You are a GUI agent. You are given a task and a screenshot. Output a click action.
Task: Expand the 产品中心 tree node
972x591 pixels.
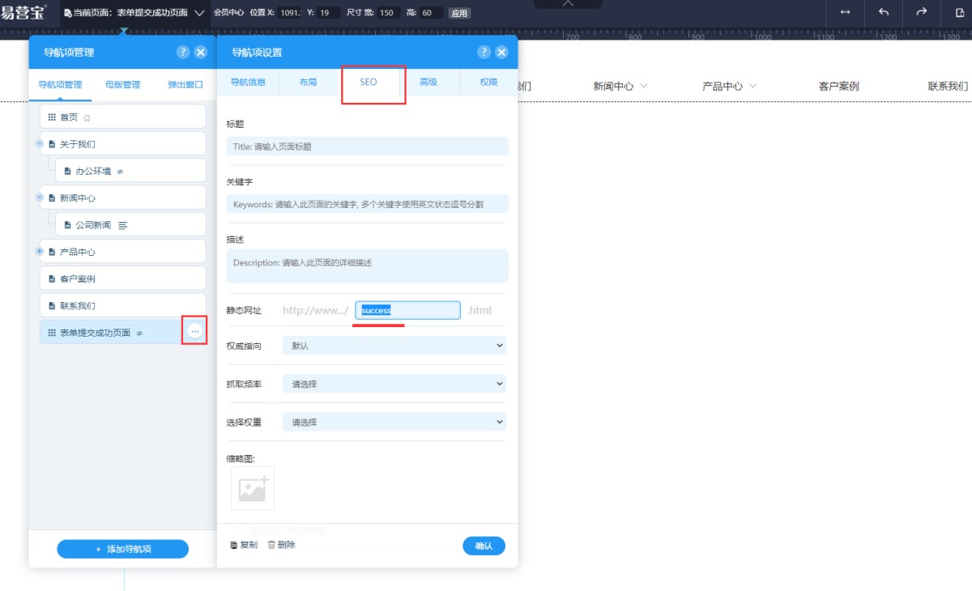40,252
